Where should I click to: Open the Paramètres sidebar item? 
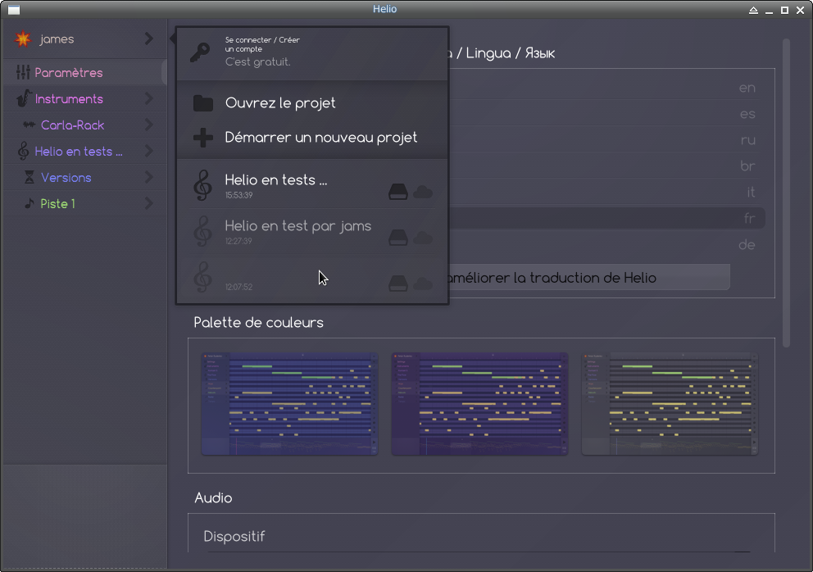pyautogui.click(x=85, y=72)
